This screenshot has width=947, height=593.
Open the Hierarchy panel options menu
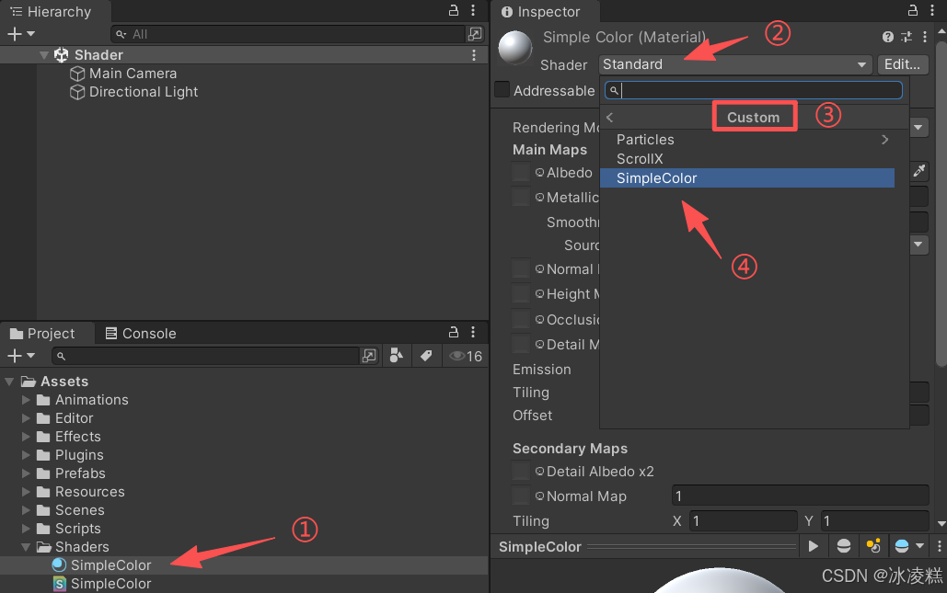[473, 10]
